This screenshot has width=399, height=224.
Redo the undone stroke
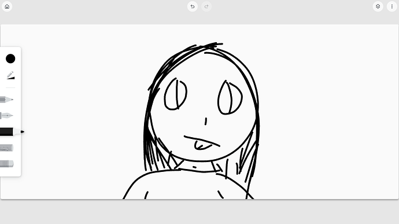click(x=206, y=6)
